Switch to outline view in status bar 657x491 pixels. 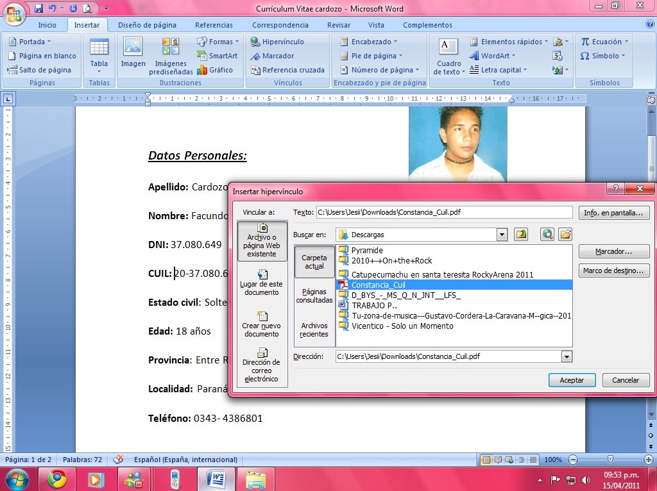pyautogui.click(x=521, y=460)
